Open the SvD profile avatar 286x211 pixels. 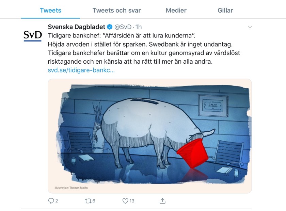click(33, 36)
